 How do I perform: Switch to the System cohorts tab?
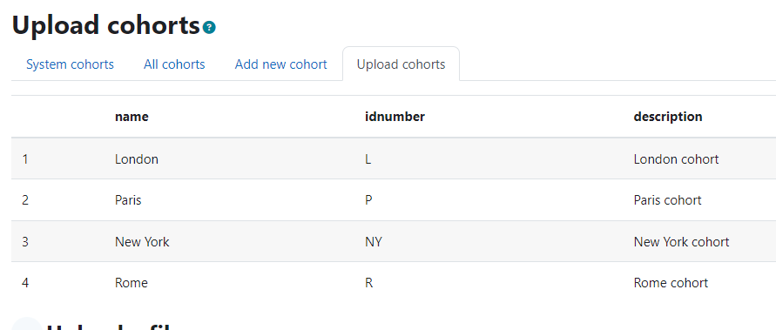(70, 64)
